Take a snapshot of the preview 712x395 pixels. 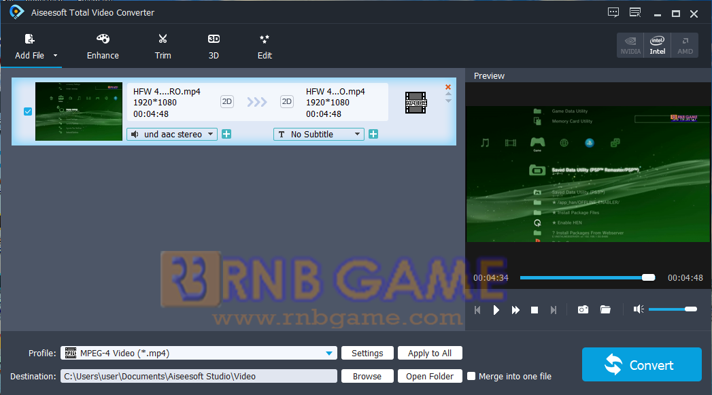coord(583,309)
